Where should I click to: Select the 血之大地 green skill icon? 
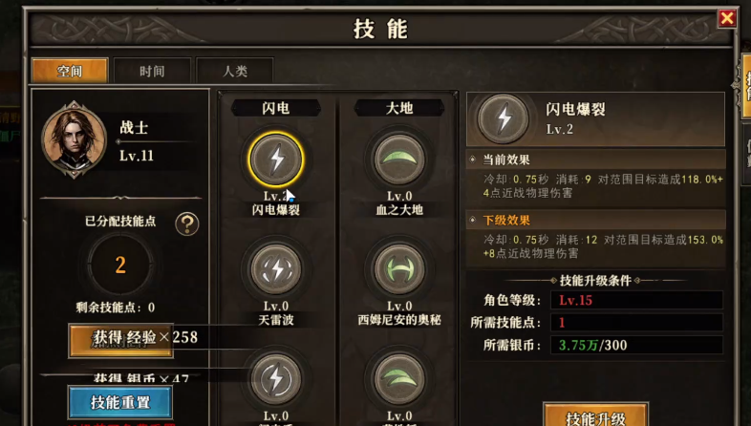point(399,160)
